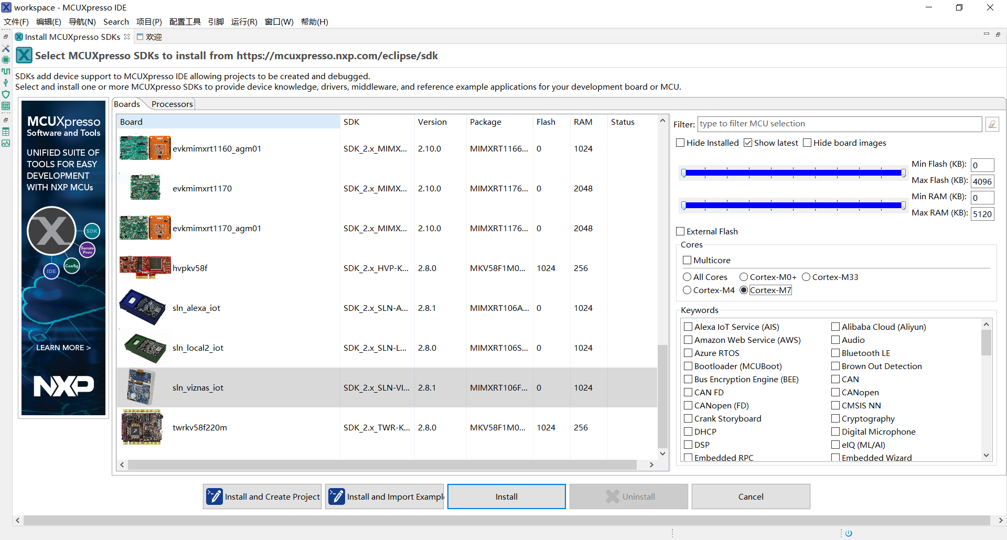
Task: Click the binary digits icon in left sidebar
Action: pyautogui.click(x=6, y=106)
